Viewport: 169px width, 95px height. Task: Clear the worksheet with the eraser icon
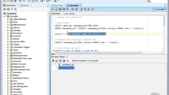pyautogui.click(x=89, y=9)
